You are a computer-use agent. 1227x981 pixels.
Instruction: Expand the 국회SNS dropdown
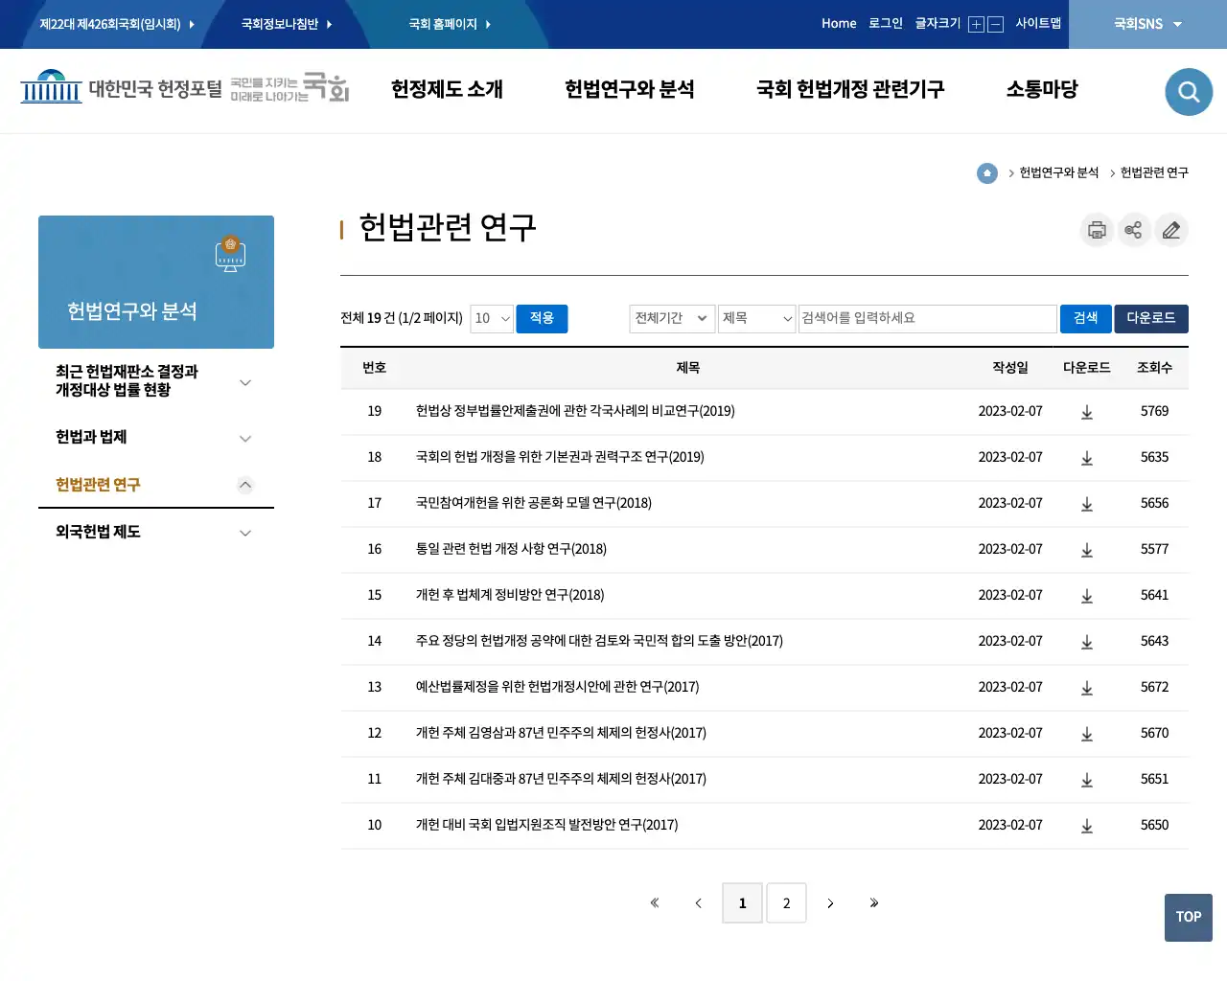click(1147, 24)
